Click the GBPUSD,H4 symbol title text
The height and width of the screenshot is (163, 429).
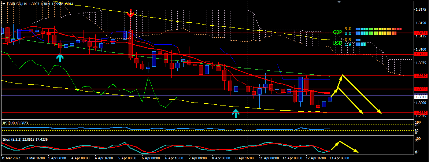[16, 4]
